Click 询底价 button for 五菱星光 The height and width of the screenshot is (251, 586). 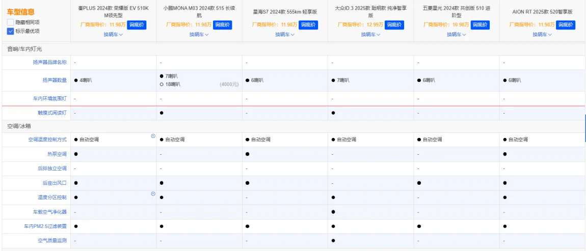480,25
